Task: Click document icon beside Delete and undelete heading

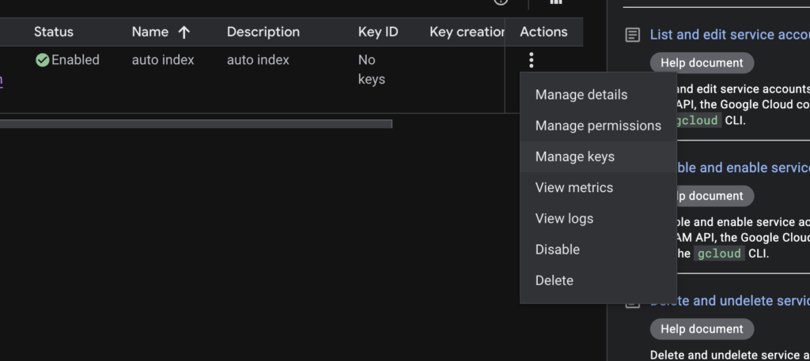Action: (632, 303)
